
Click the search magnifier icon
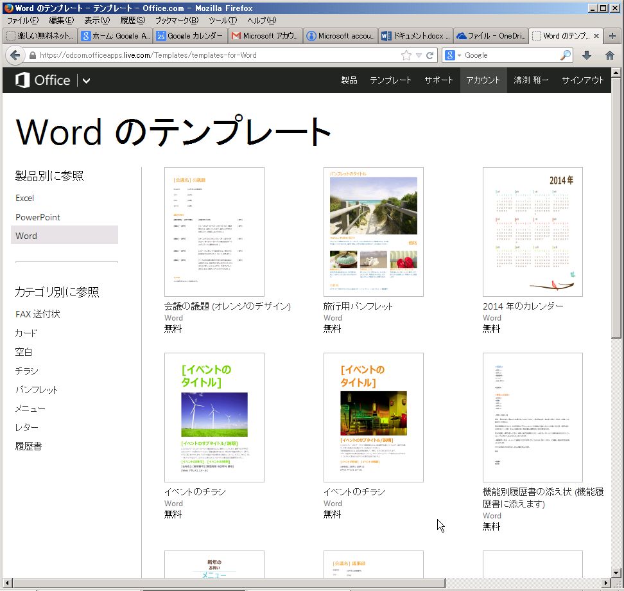(x=565, y=55)
